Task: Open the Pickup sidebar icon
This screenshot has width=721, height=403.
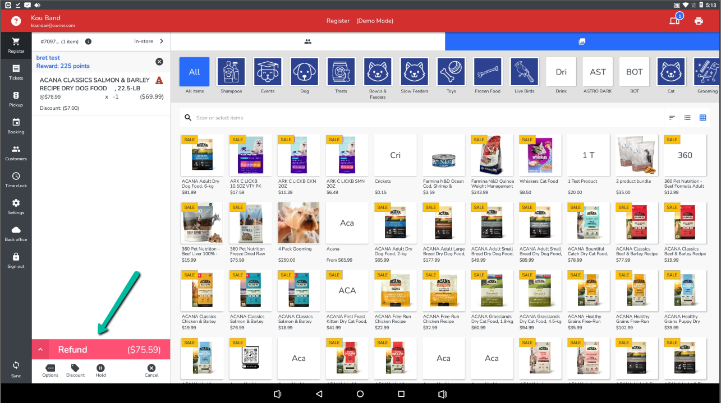Action: pos(16,99)
